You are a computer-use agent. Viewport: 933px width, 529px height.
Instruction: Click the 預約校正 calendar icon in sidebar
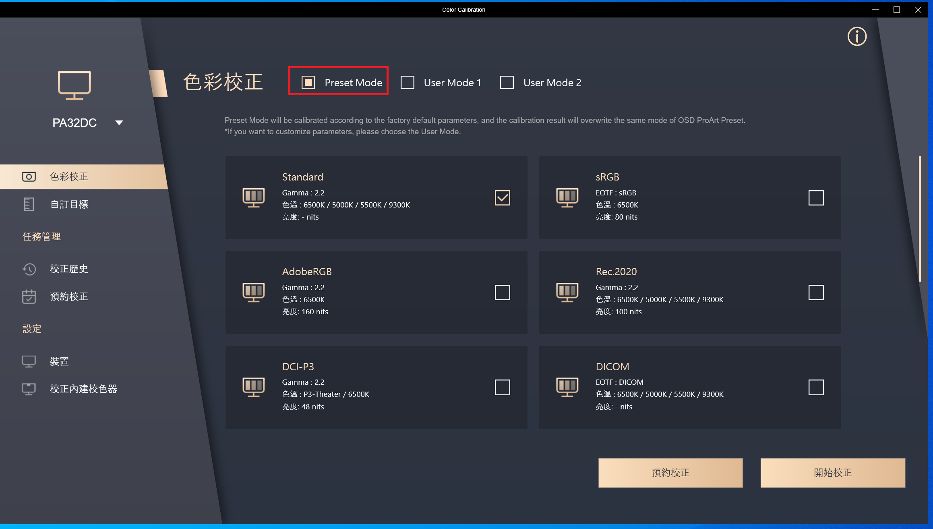point(29,297)
